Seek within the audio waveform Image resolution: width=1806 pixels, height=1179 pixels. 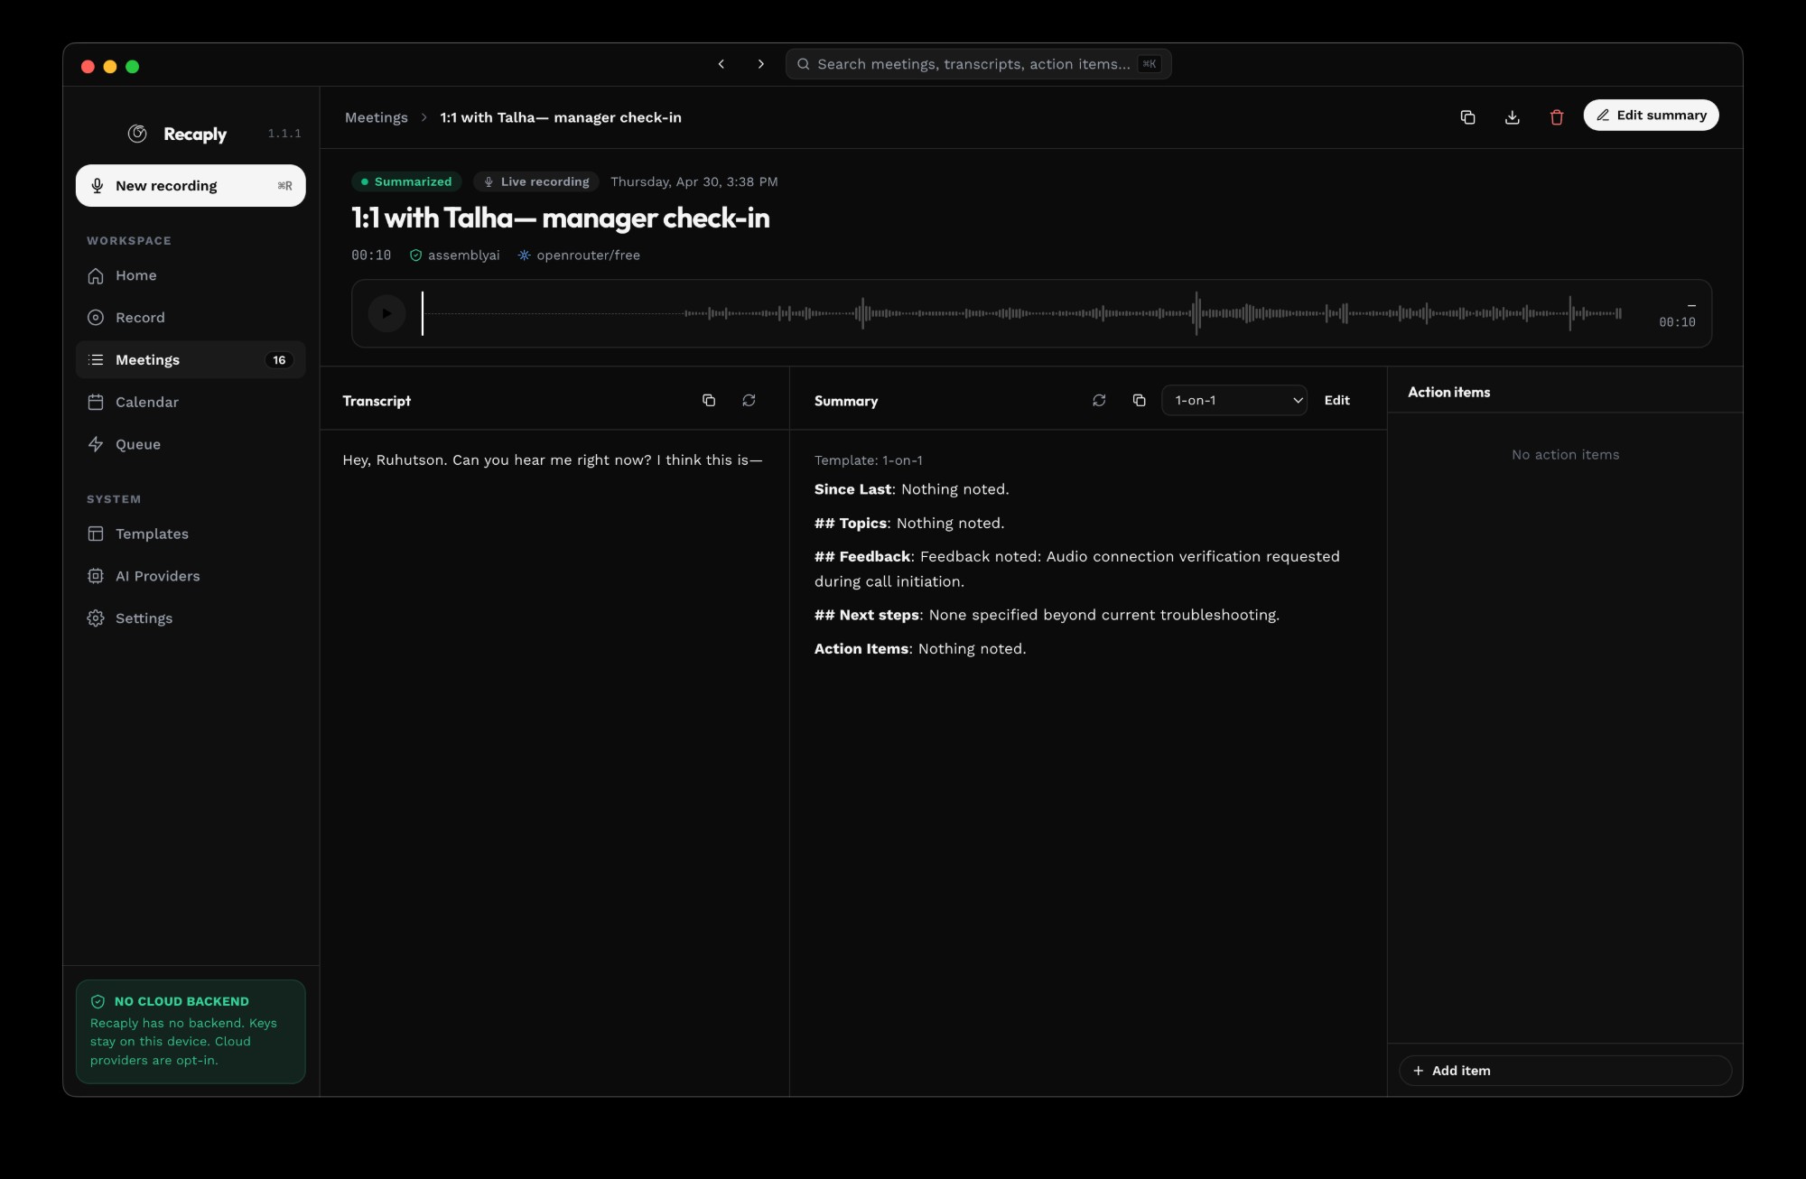pyautogui.click(x=1022, y=313)
